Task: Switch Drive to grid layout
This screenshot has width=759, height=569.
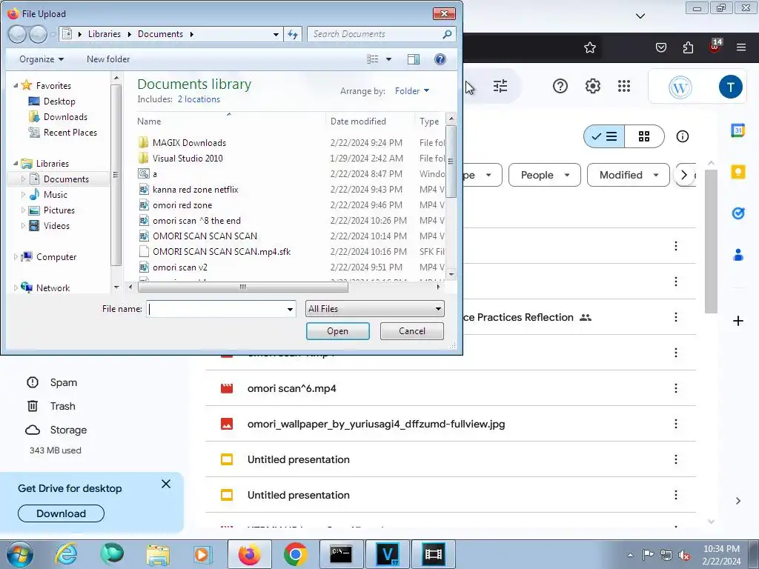Action: (644, 136)
